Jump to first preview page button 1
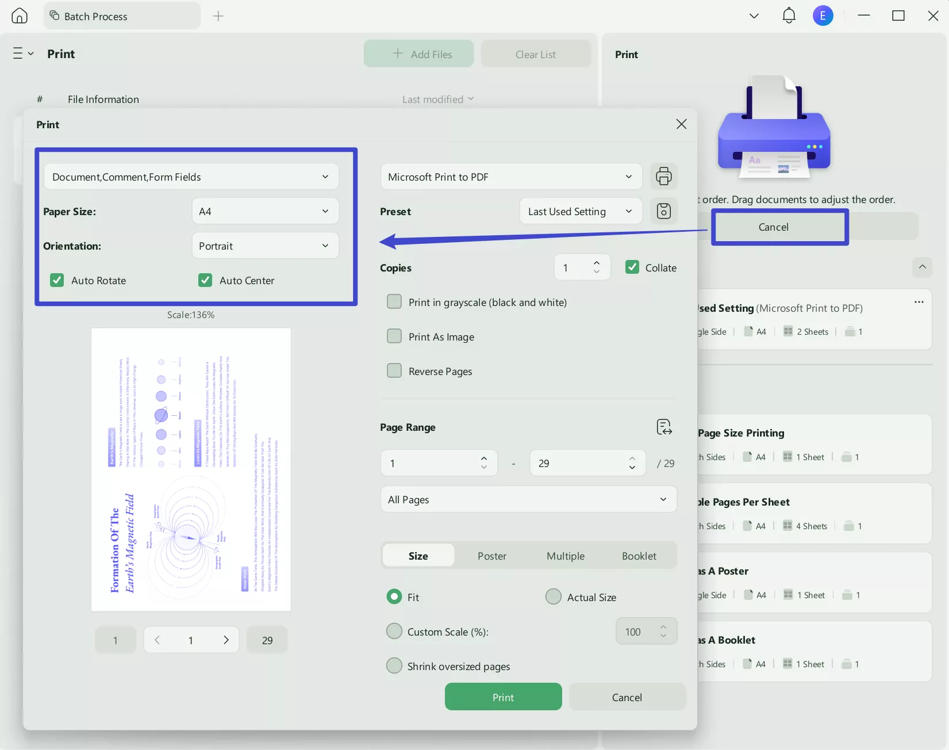Image resolution: width=949 pixels, height=750 pixels. [116, 640]
